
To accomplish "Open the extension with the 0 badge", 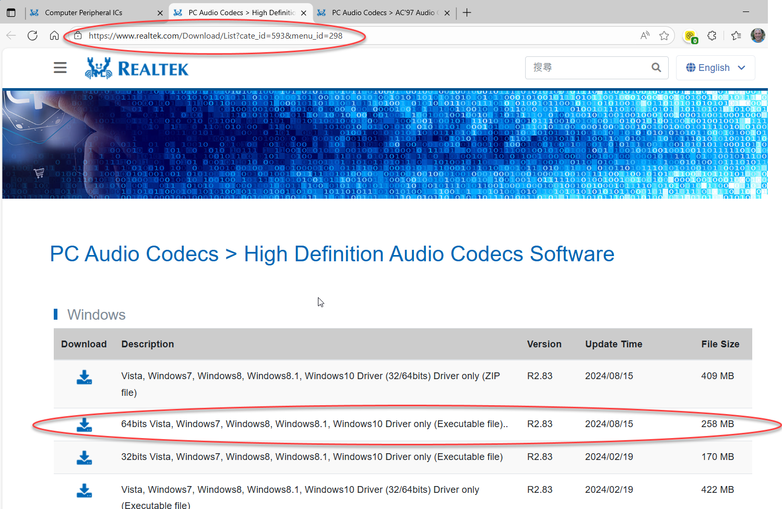I will coord(691,36).
